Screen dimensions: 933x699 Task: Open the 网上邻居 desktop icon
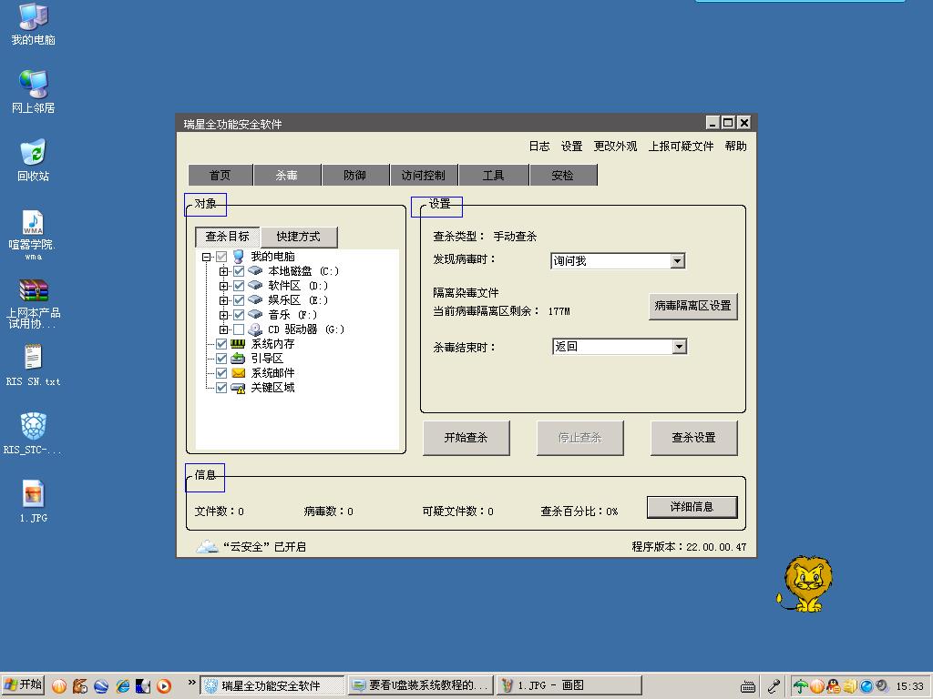tap(34, 92)
